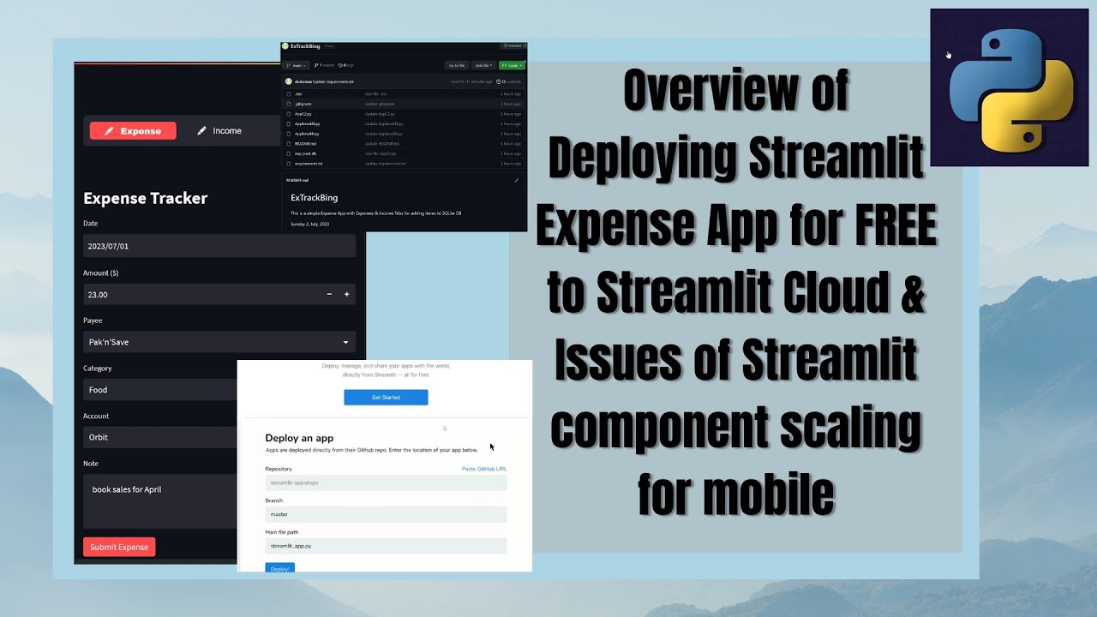This screenshot has height=617, width=1097.
Task: Click the Python logo thumbnail
Action: [1009, 87]
